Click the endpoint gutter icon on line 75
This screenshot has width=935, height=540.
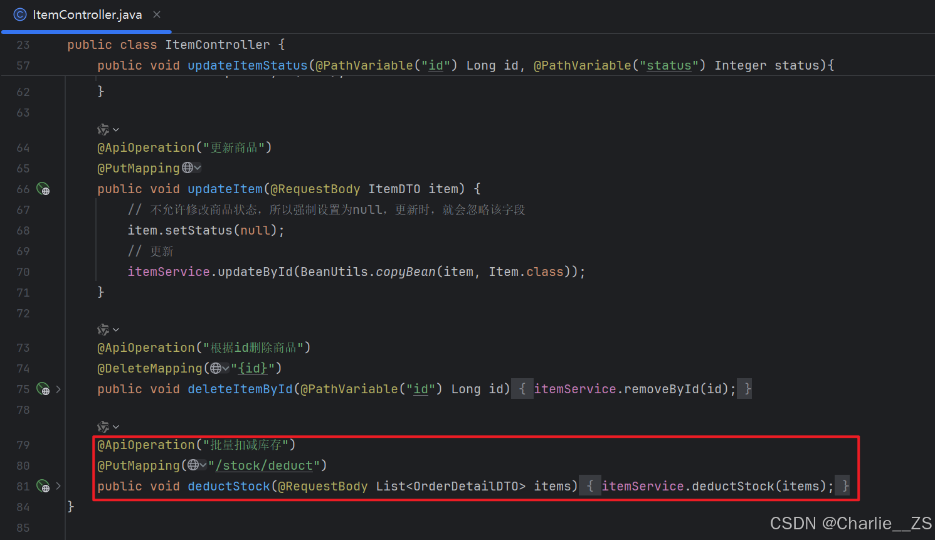[43, 389]
